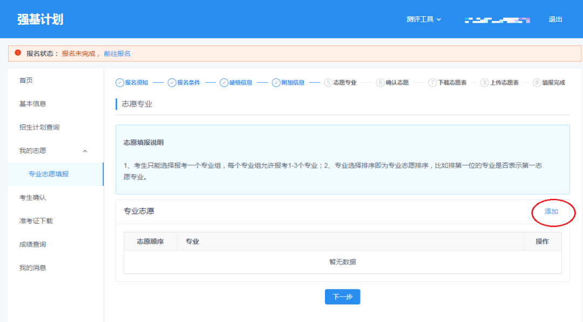Click the checkmark icon for 报名须知 step

pyautogui.click(x=120, y=83)
